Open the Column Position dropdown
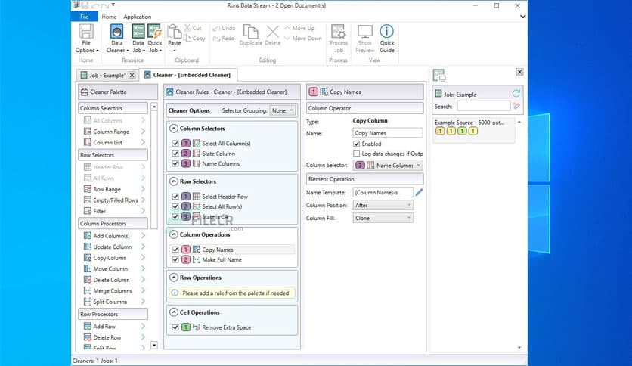The width and height of the screenshot is (632, 366). [x=383, y=205]
